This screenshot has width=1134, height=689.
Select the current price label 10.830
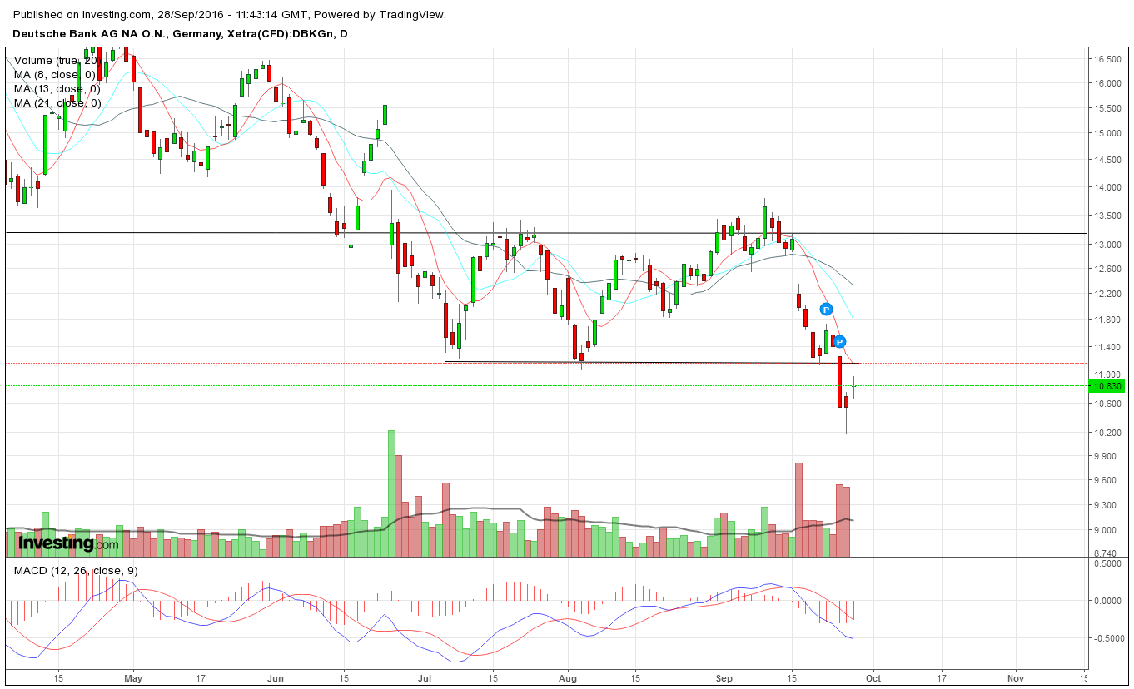click(1108, 386)
